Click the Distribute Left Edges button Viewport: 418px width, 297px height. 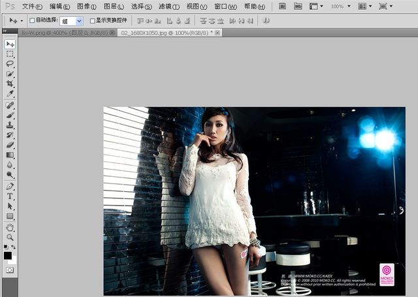tap(233, 21)
